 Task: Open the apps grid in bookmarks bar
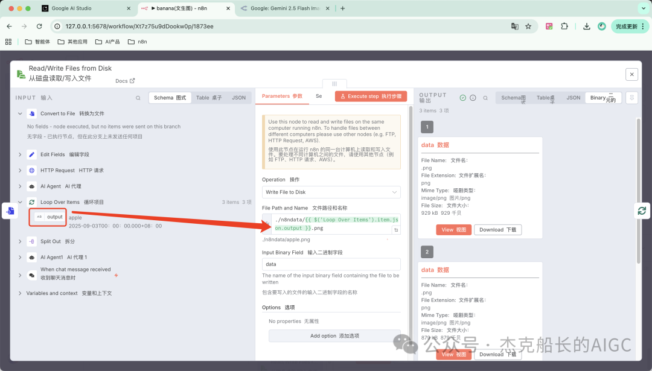click(8, 42)
